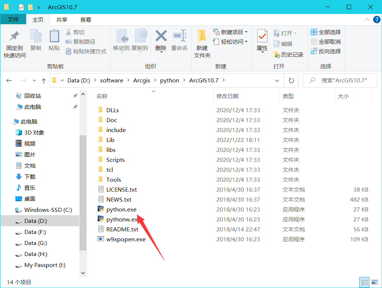This screenshot has width=382, height=288.
Task: Open the Share ribbon tab
Action: [x=62, y=20]
